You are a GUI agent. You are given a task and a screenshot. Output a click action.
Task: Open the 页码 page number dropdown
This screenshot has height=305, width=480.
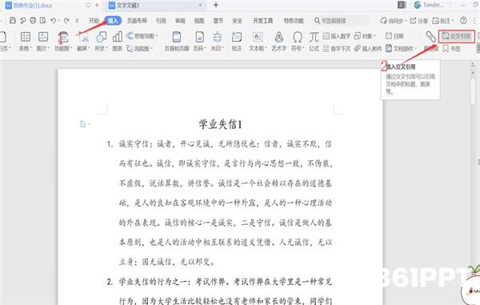(199, 49)
